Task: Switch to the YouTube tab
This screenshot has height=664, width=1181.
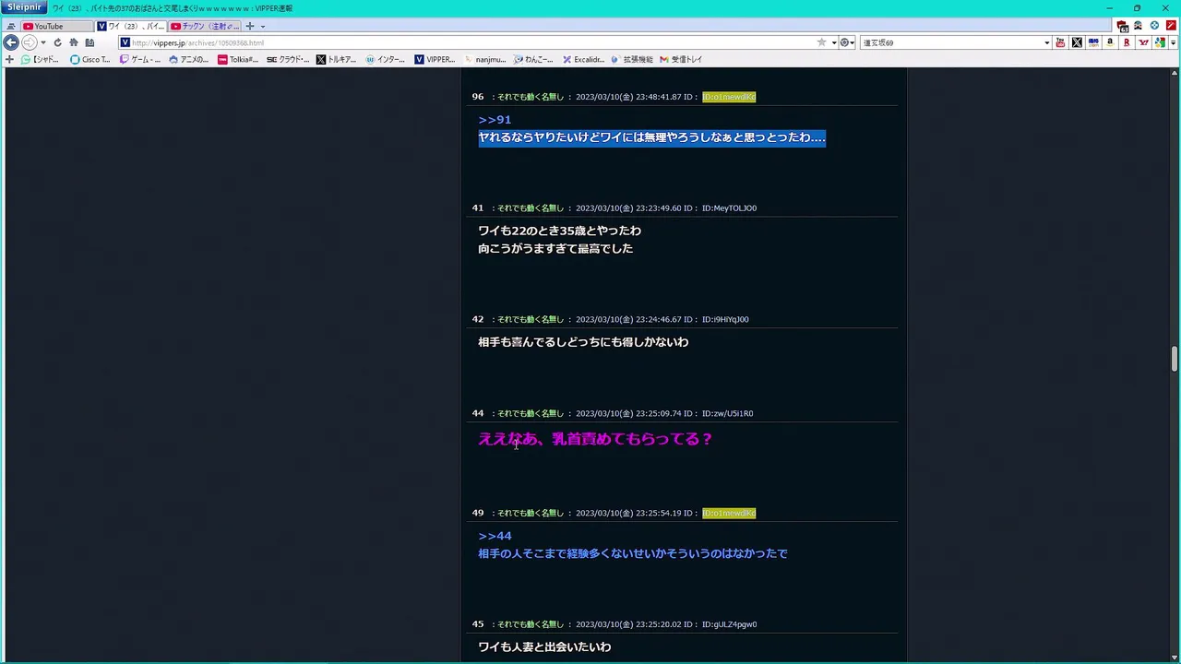Action: (57, 26)
